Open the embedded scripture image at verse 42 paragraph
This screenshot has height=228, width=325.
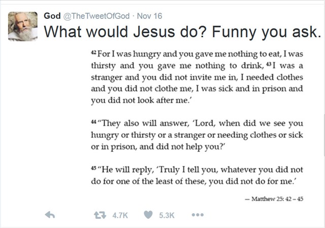pos(197,77)
